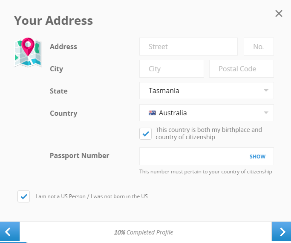This screenshot has height=243, width=291.
Task: Click the house No. field
Action: coord(259,47)
